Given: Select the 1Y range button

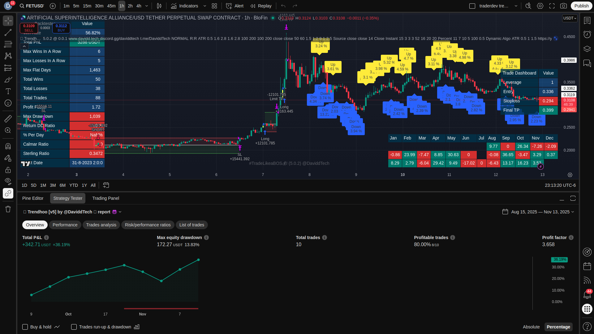Looking at the screenshot, I should 84,185.
